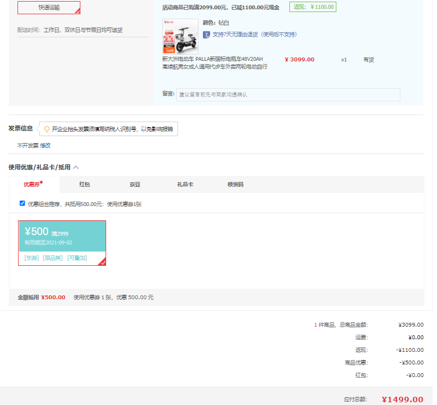Click the 金额抵用 ¥500.00 amount
437x405 pixels.
pyautogui.click(x=53, y=298)
